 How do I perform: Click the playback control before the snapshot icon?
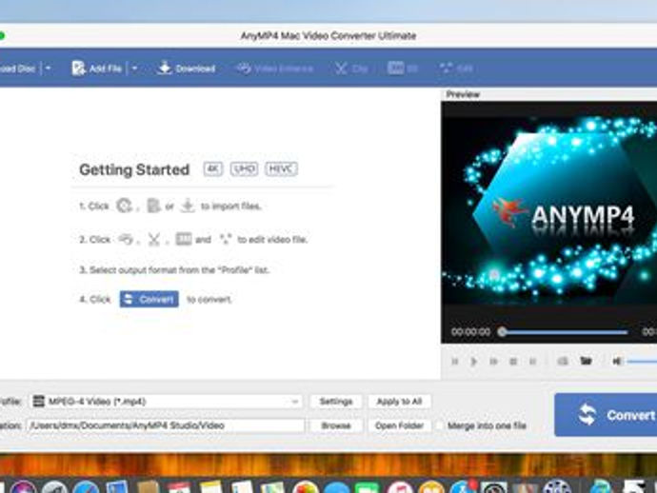pos(532,362)
